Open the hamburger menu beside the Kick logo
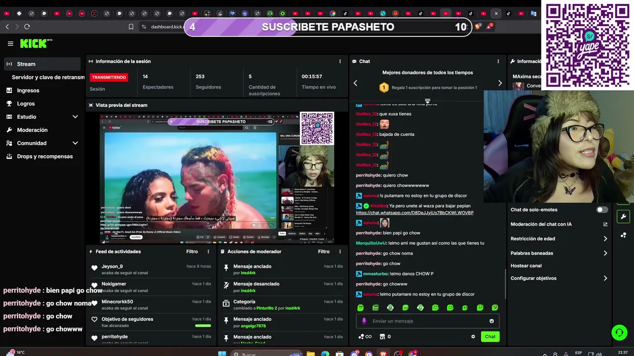The image size is (634, 356). 10,44
